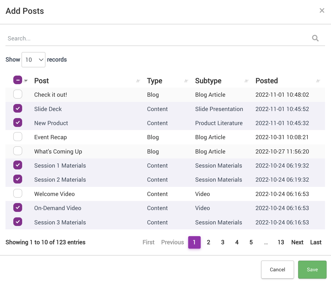This screenshot has height=282, width=331.
Task: Click the '2022-10-31 10:08:21' posted date
Action: click(282, 137)
